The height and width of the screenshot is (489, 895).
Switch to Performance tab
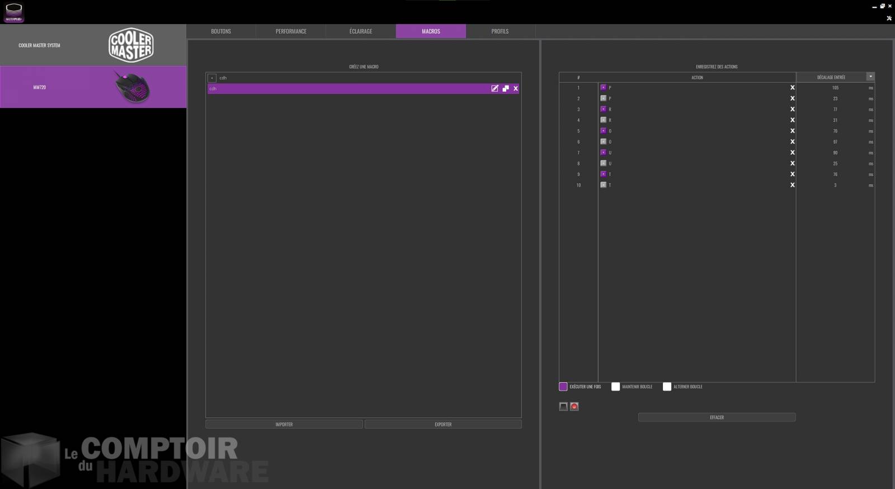291,31
